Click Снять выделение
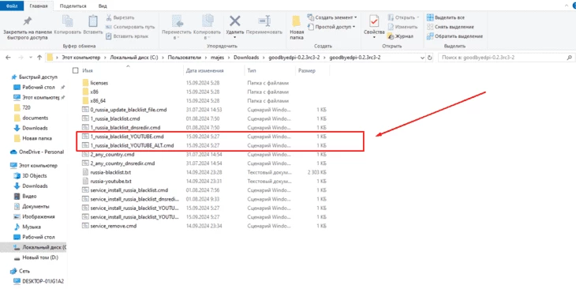The width and height of the screenshot is (576, 289). point(451,27)
